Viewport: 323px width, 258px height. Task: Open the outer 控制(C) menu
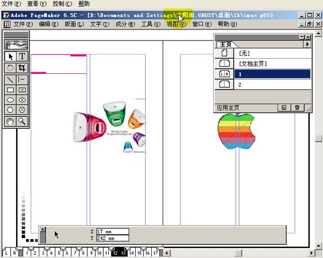(x=62, y=4)
